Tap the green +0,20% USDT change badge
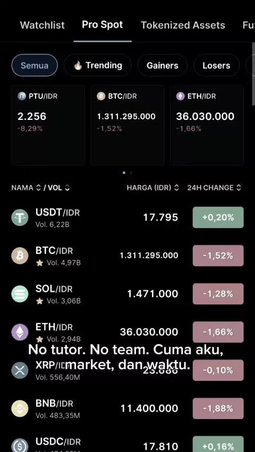The width and height of the screenshot is (255, 452). [218, 218]
